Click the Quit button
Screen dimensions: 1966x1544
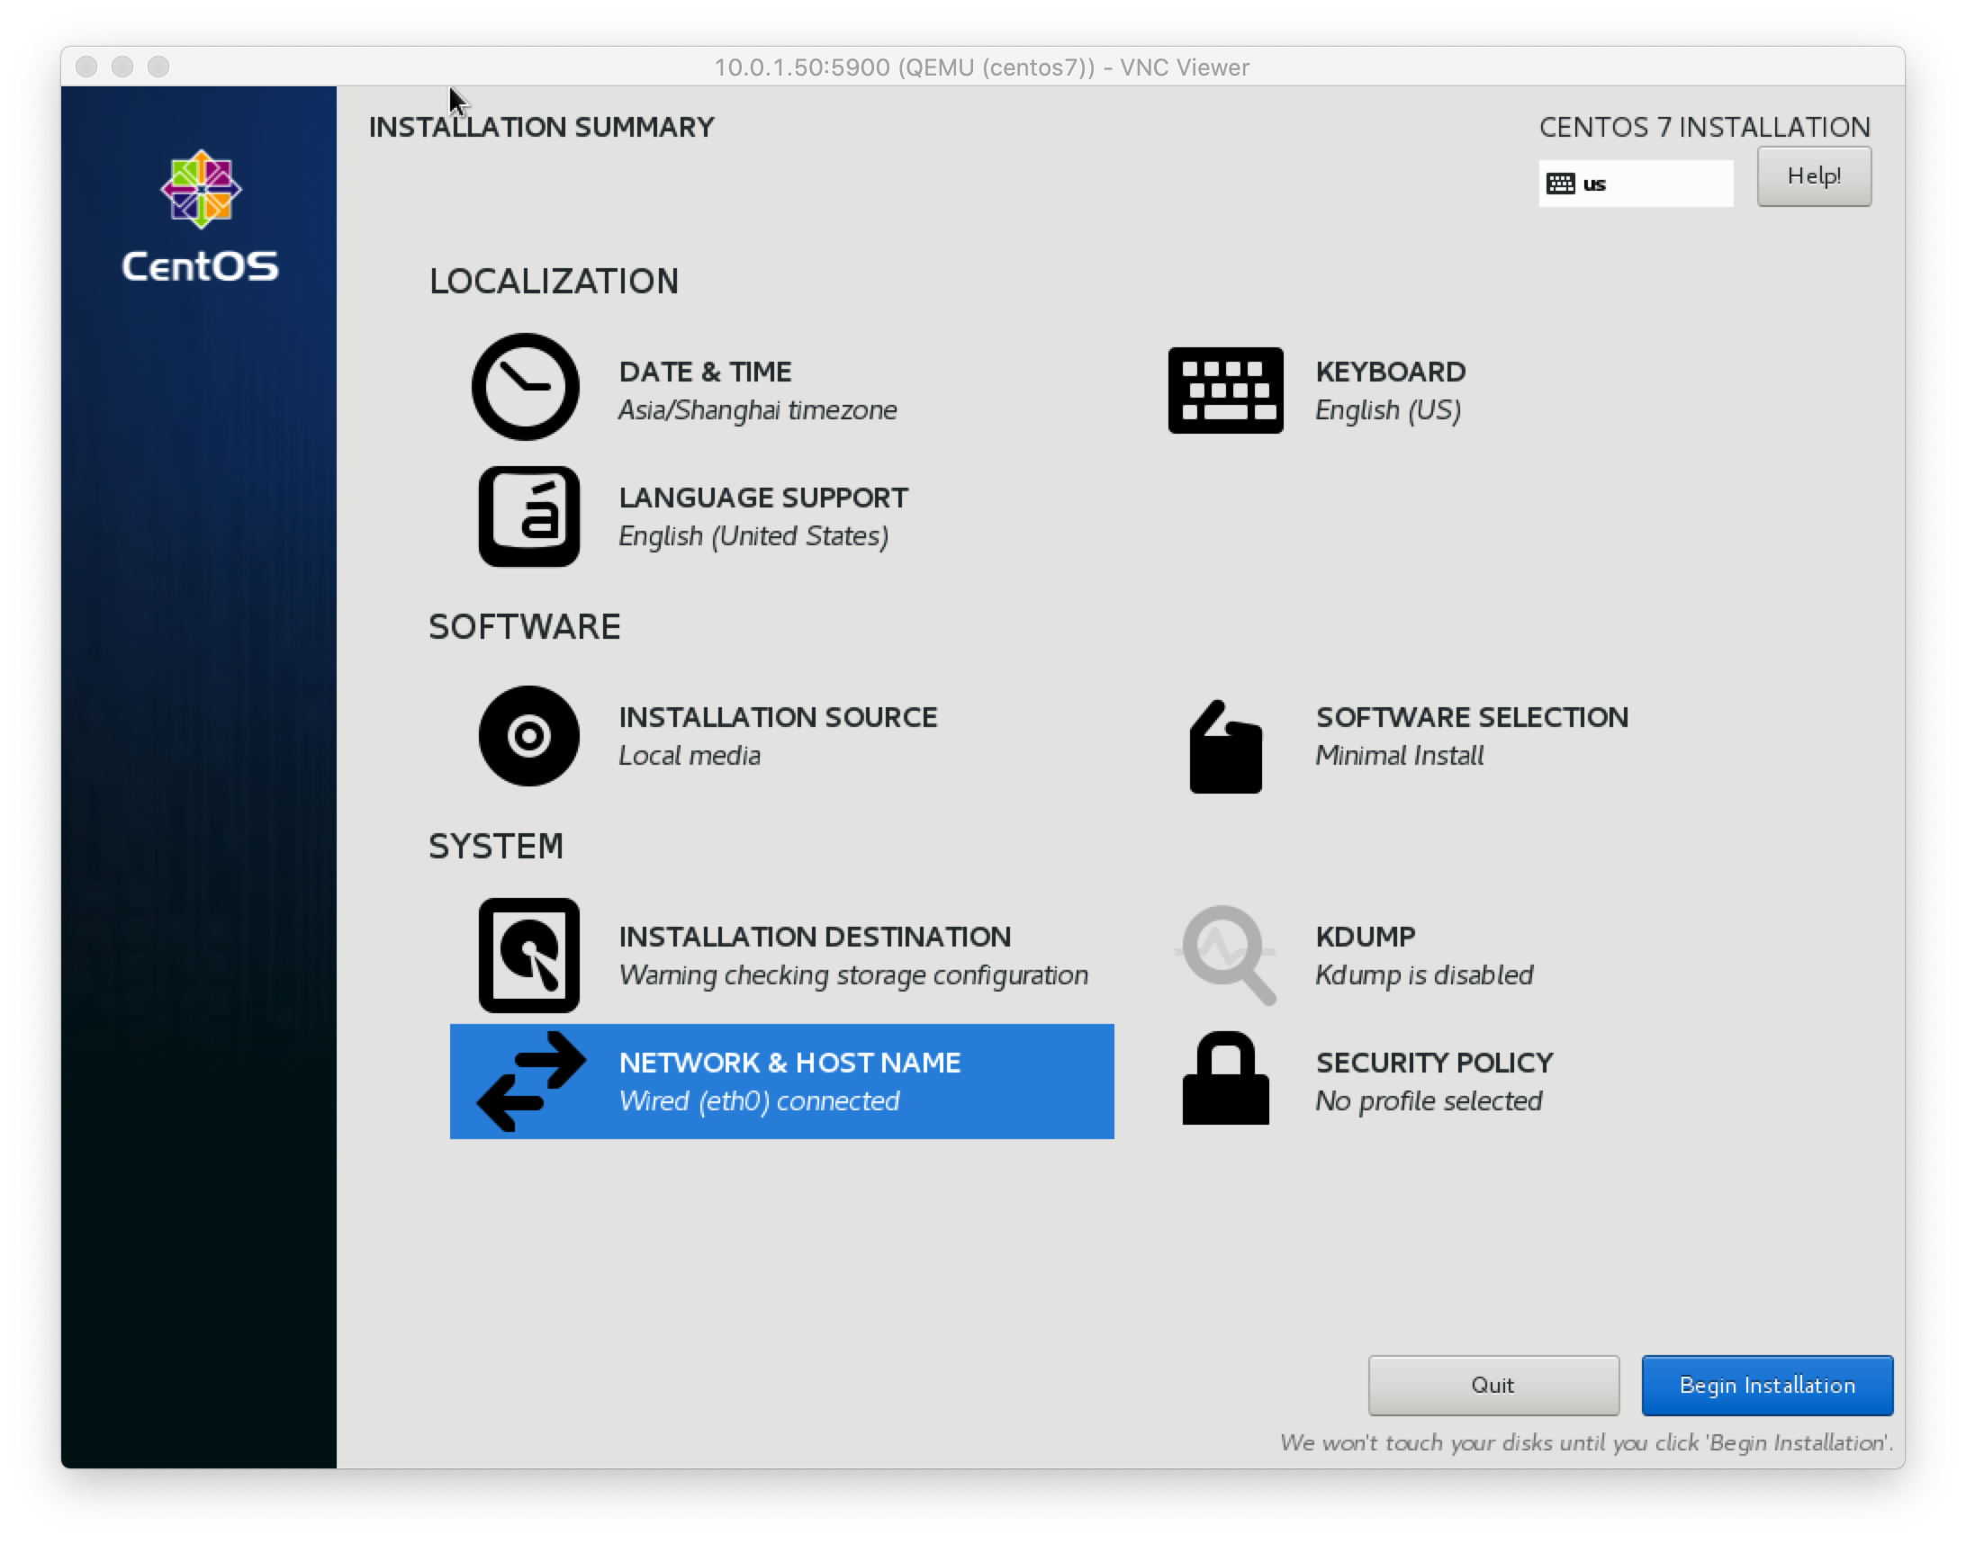click(1493, 1385)
